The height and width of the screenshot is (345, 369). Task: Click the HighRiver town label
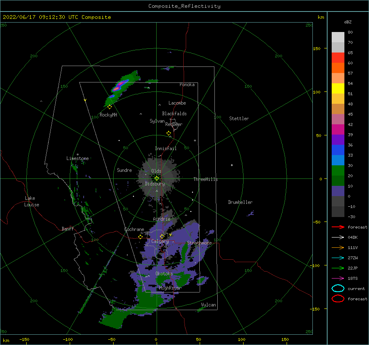(170, 288)
